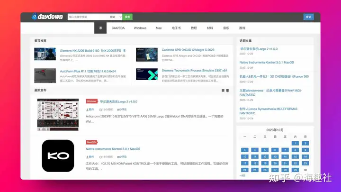Open the 全站 search scope dropdown
Viewport: 341px width, 192px height.
pos(115,17)
